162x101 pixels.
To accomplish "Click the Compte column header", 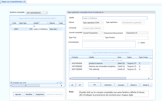I will (80, 57).
